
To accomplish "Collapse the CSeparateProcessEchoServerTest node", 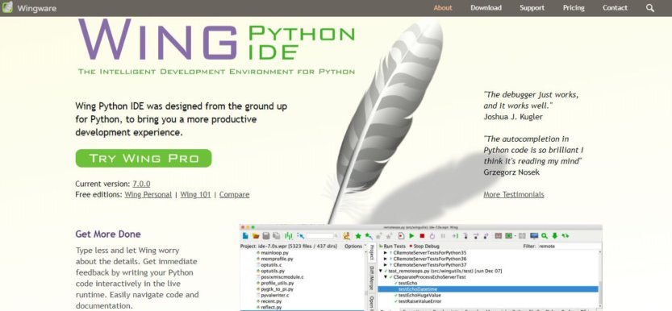I will 386,277.
